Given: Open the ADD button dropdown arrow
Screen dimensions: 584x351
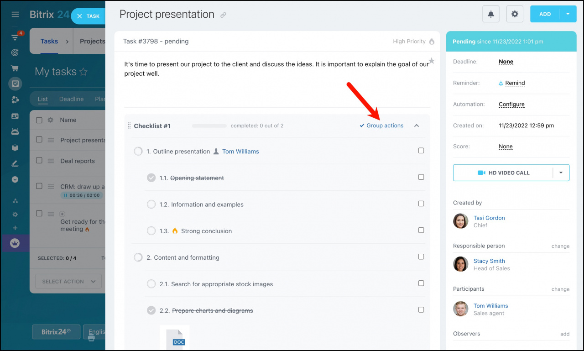Looking at the screenshot, I should pyautogui.click(x=568, y=14).
